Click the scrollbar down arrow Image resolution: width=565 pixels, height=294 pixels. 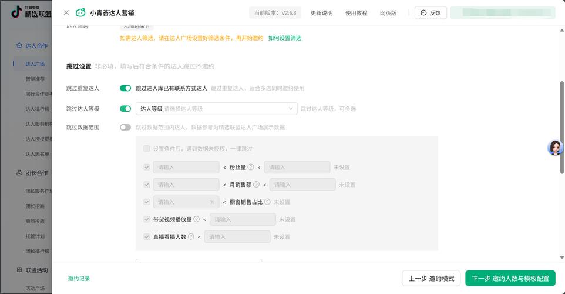(x=561, y=257)
